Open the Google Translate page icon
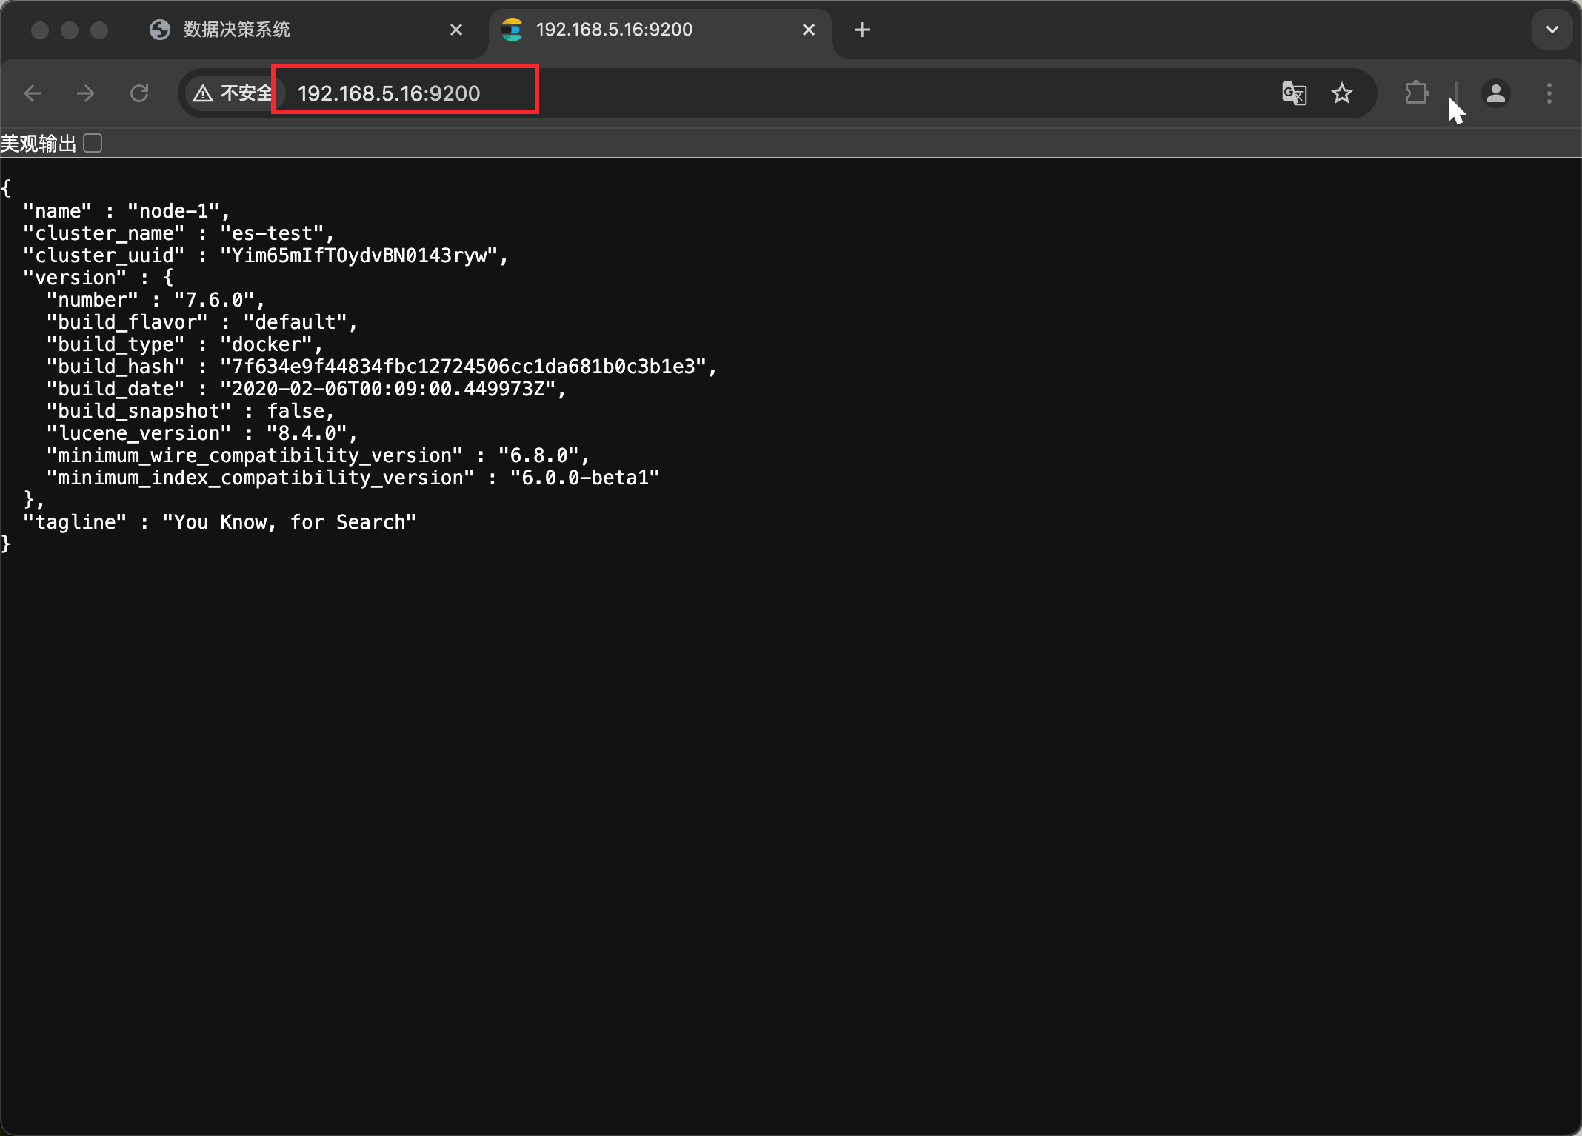 (x=1294, y=93)
